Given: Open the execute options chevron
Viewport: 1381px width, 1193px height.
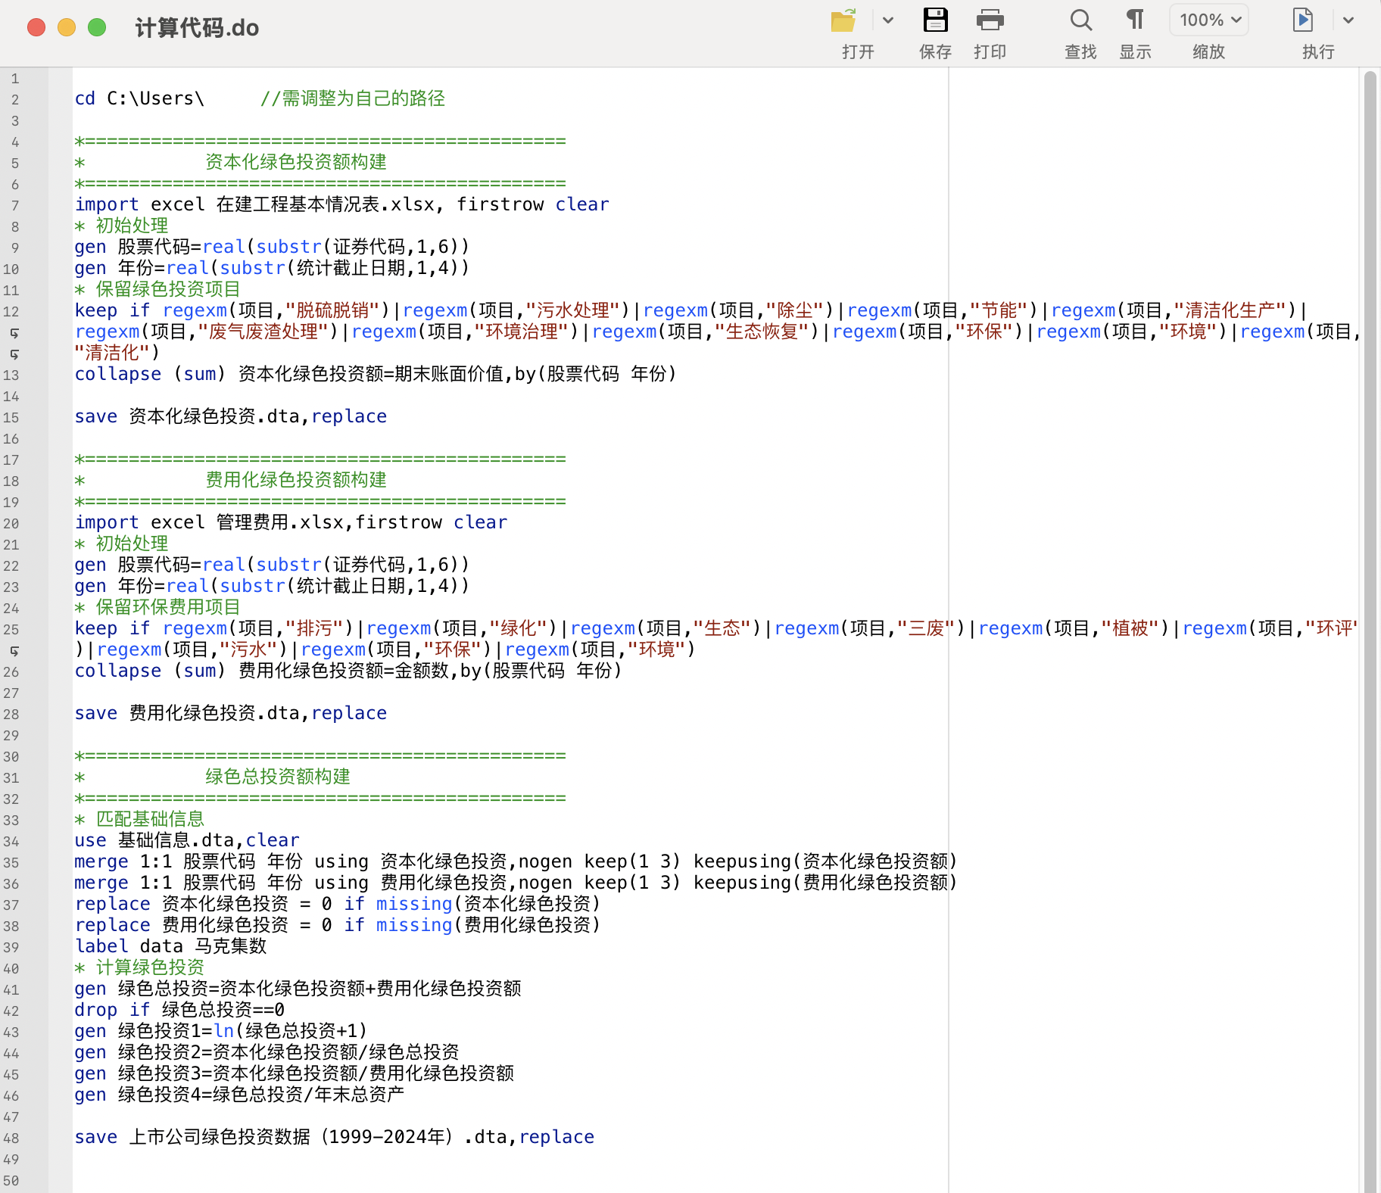Looking at the screenshot, I should [1348, 20].
